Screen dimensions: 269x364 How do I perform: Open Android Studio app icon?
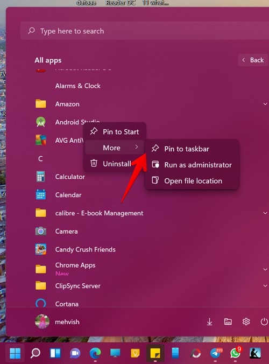coord(41,122)
